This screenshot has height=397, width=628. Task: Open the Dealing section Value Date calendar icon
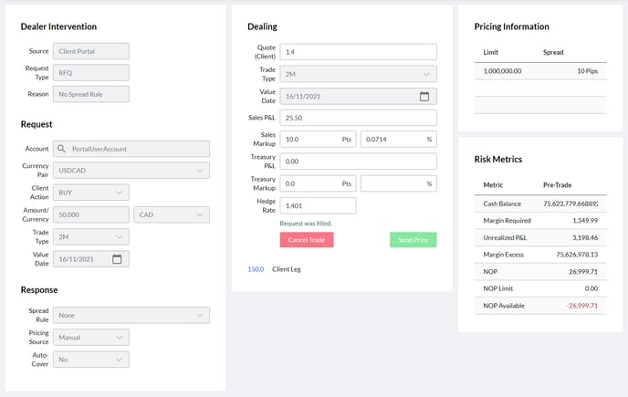click(424, 96)
